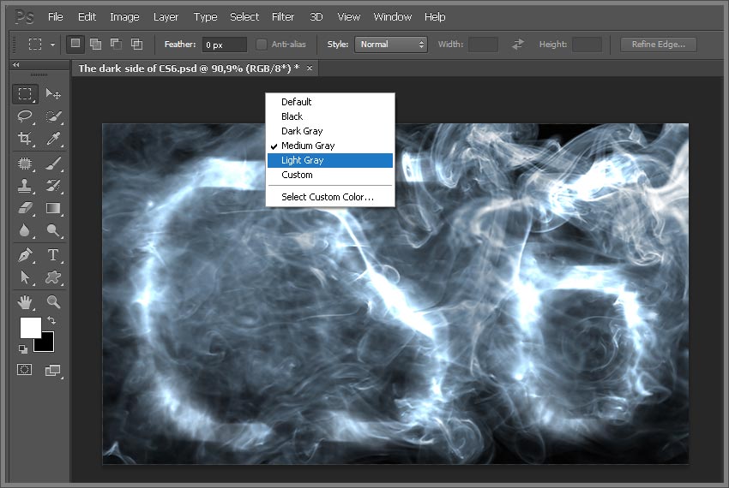Open the File menu
This screenshot has height=488, width=729.
[x=56, y=17]
